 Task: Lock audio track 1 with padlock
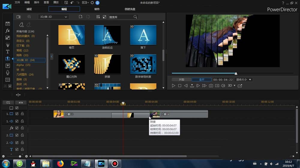point(22,121)
